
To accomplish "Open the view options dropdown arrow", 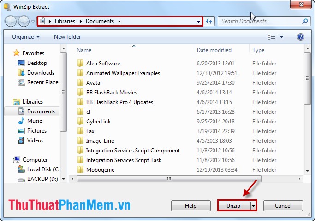I will click(281, 37).
